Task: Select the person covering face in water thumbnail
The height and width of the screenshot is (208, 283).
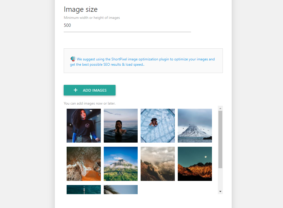Action: 121,126
